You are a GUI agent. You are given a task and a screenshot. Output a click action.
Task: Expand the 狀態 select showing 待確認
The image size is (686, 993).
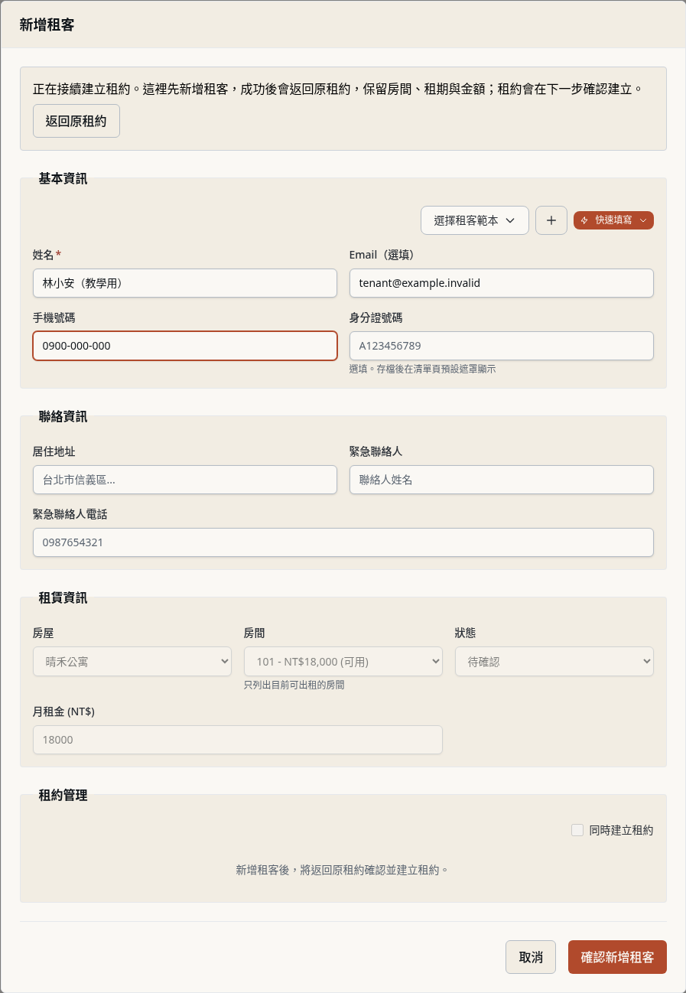click(x=554, y=662)
